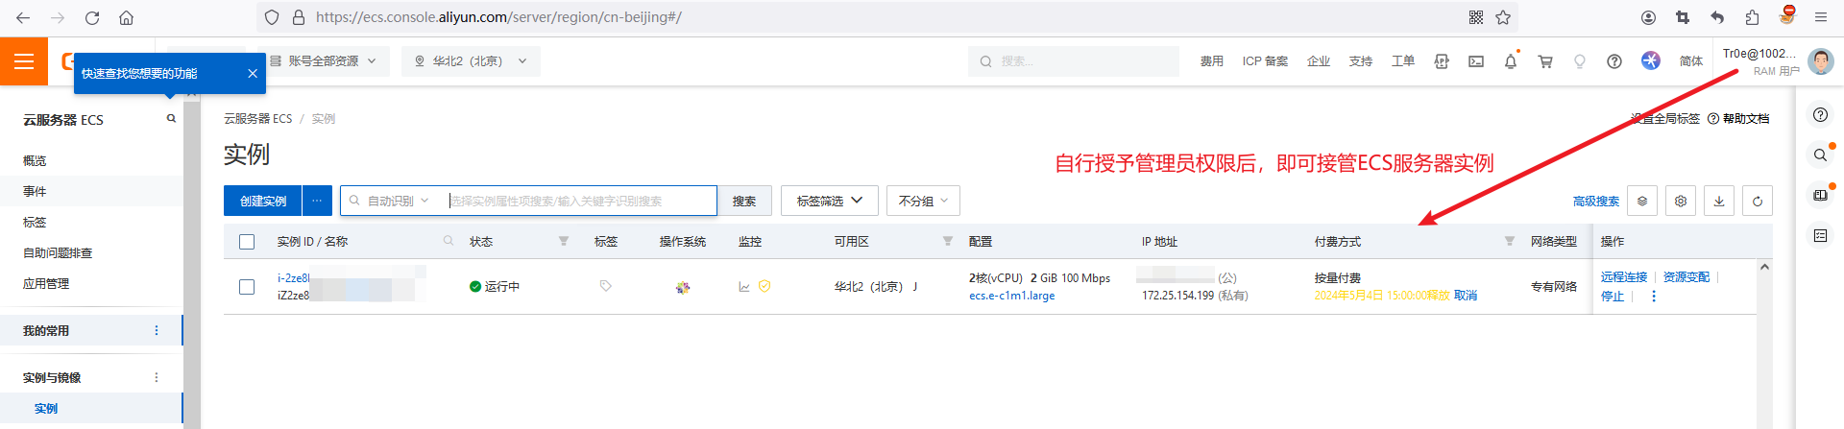Open 工单 in top navigation

point(1403,61)
